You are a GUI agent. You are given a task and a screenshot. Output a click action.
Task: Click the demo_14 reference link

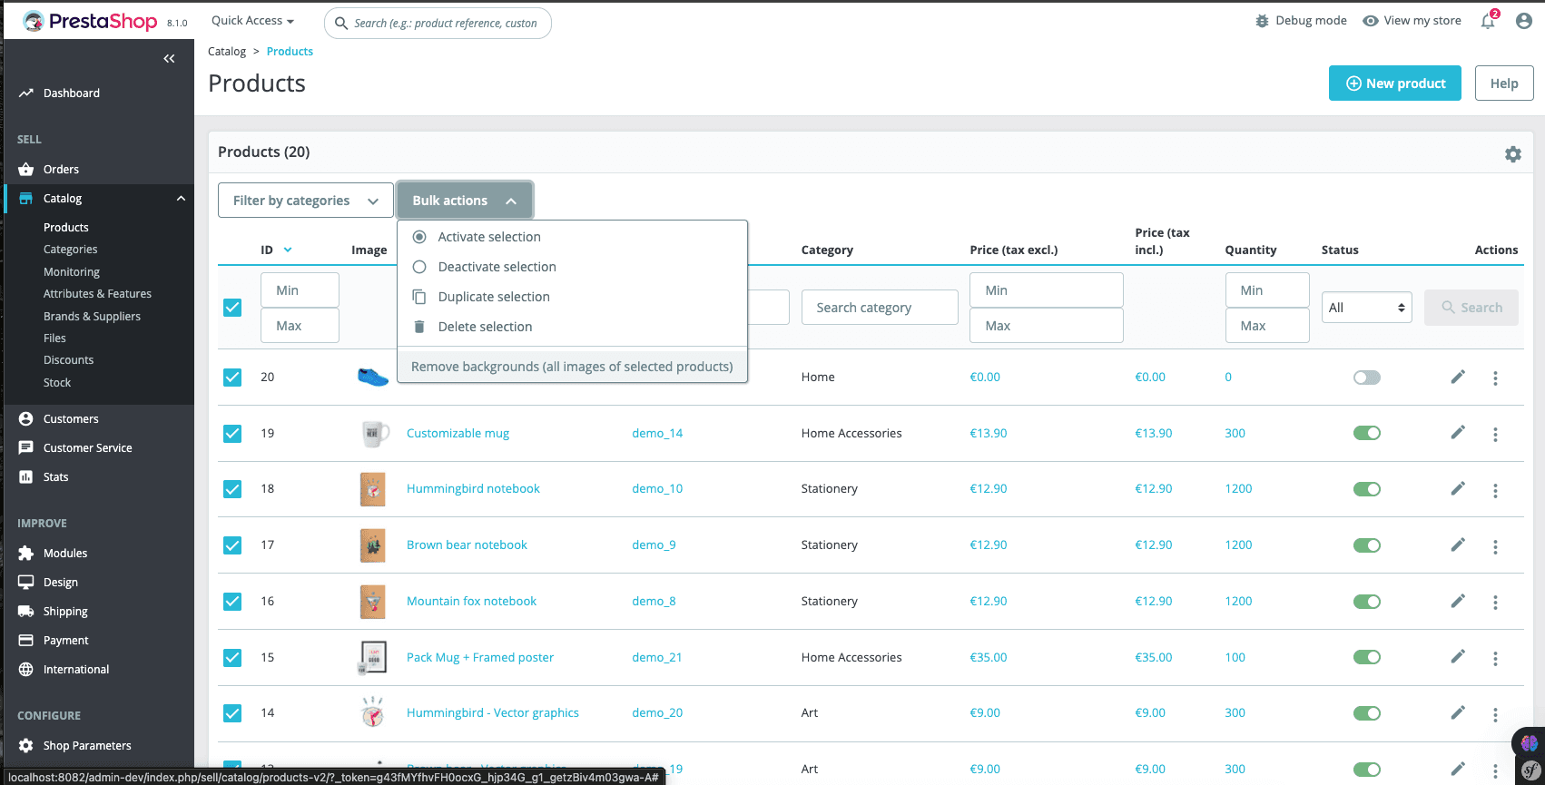pos(657,433)
